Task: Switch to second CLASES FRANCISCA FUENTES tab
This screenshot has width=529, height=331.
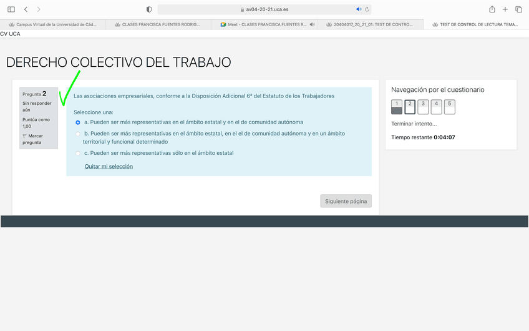Action: 158,24
